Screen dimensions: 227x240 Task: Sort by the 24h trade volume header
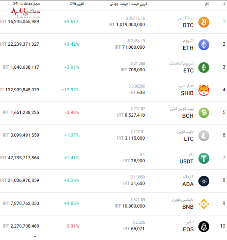(27, 3)
